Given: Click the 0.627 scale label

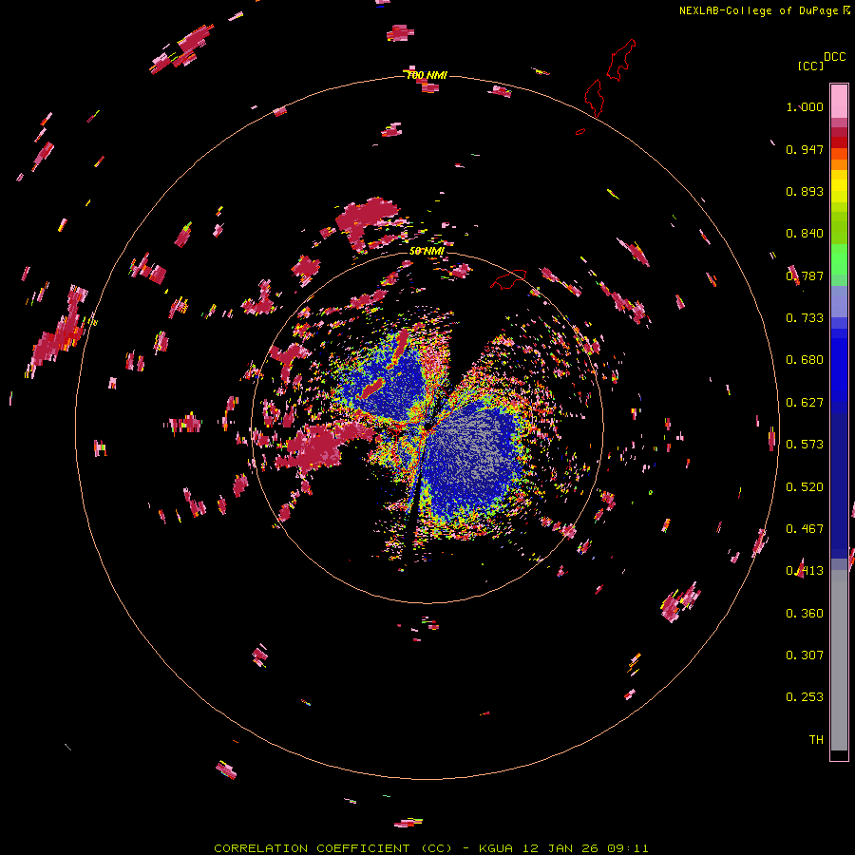Looking at the screenshot, I should 805,403.
